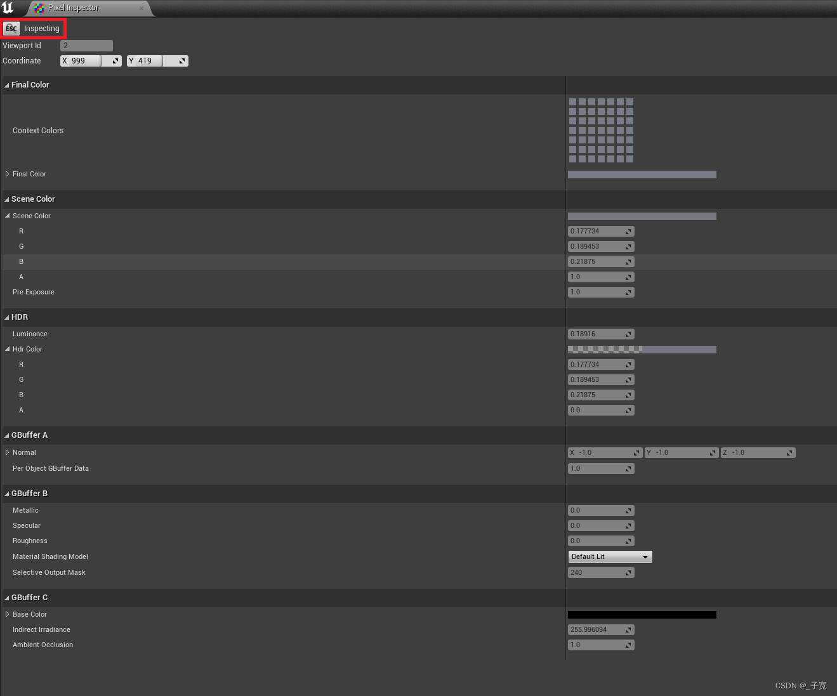This screenshot has height=696, width=837.
Task: Click the Luminance value 0.18916
Action: pyautogui.click(x=601, y=334)
